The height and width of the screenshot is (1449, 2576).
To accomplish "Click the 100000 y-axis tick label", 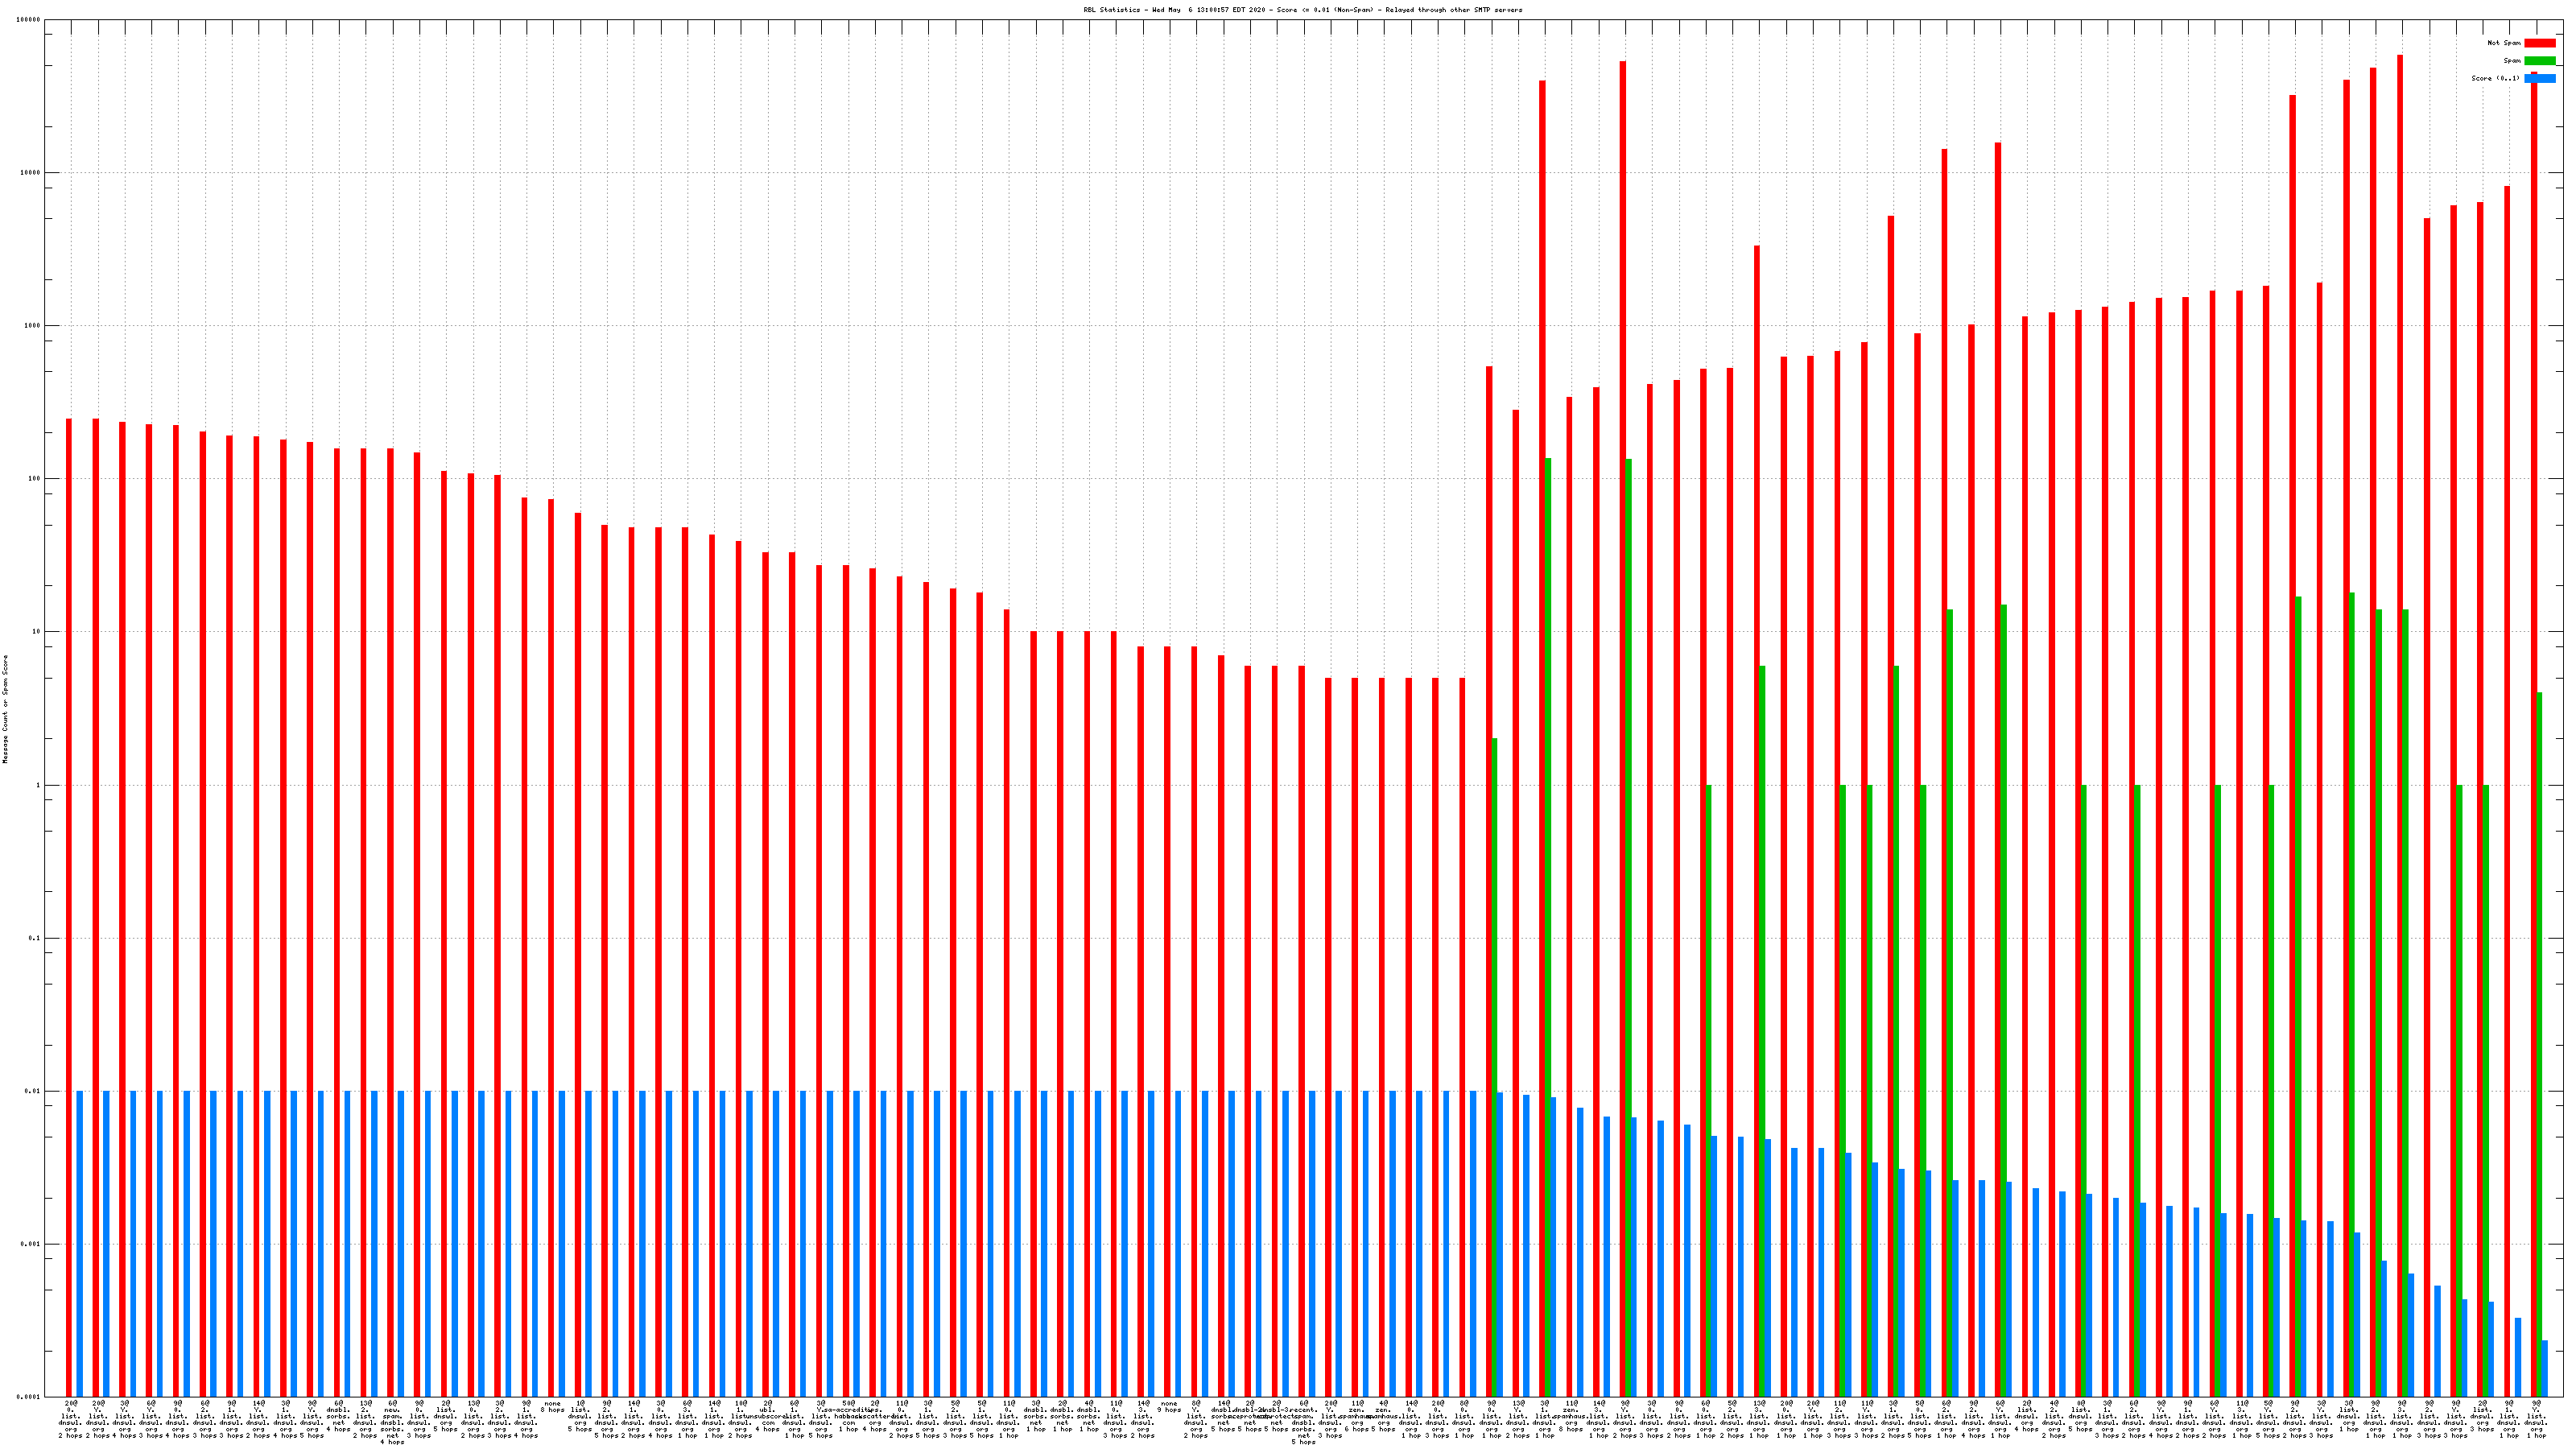I will coord(29,20).
